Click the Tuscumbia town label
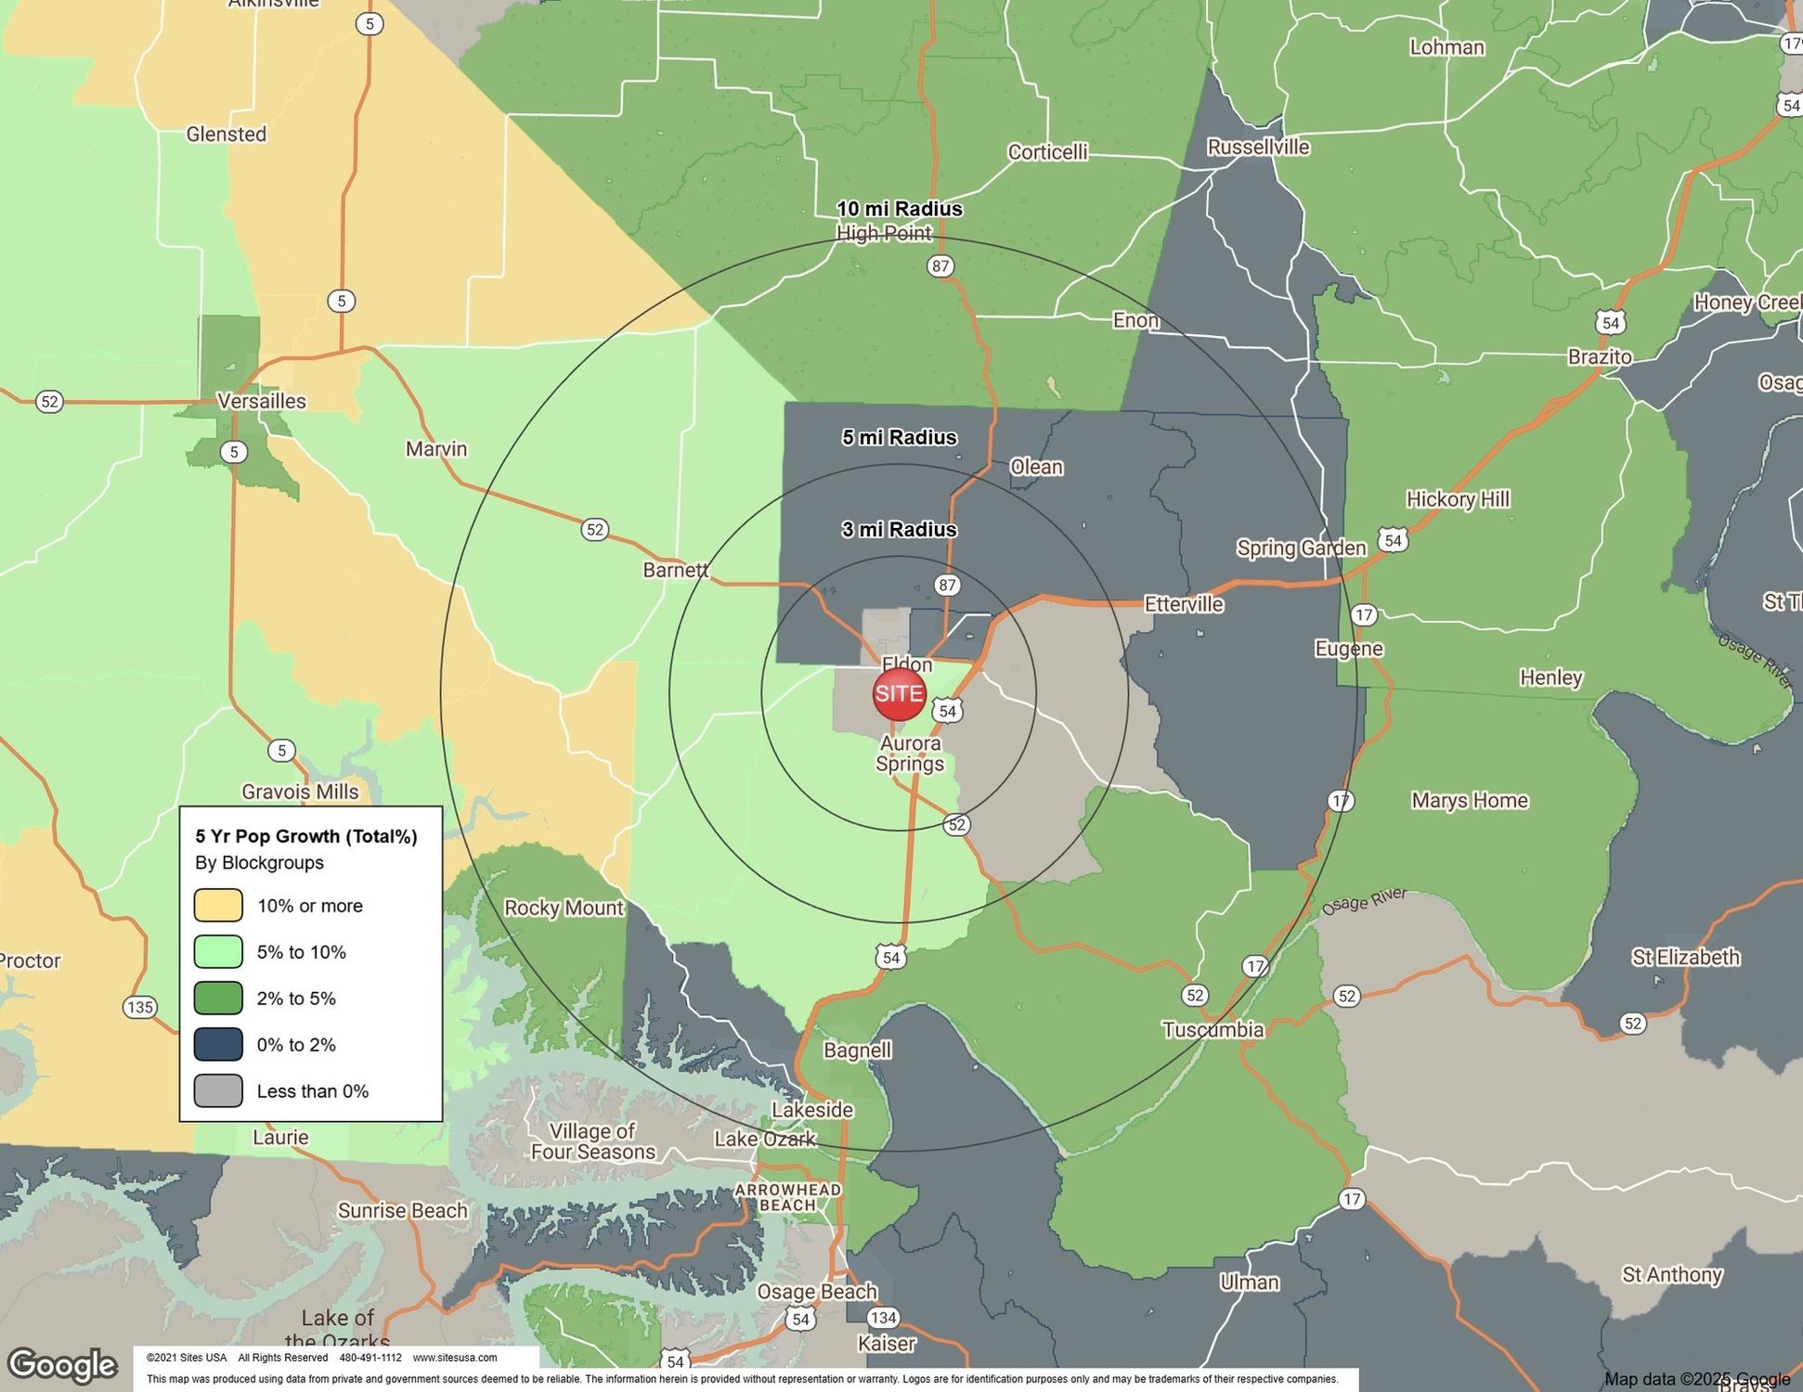1803x1392 pixels. point(1213,1029)
